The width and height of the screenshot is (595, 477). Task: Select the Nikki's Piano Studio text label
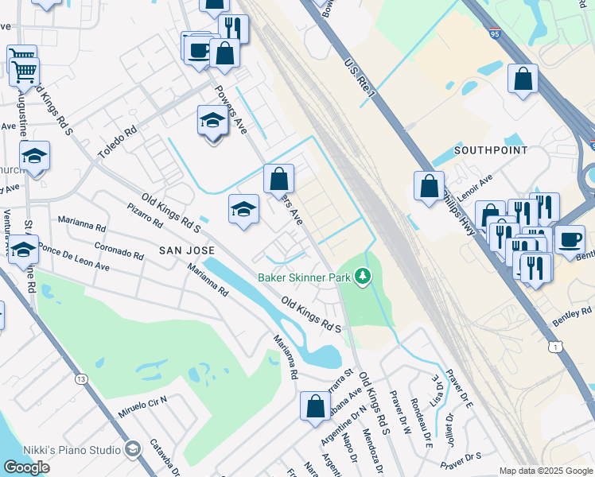click(72, 450)
